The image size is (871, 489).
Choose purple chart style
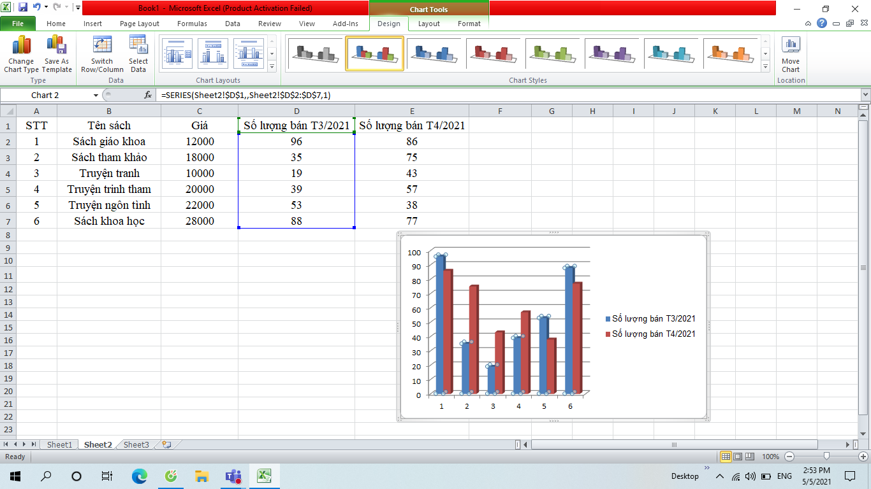click(611, 53)
